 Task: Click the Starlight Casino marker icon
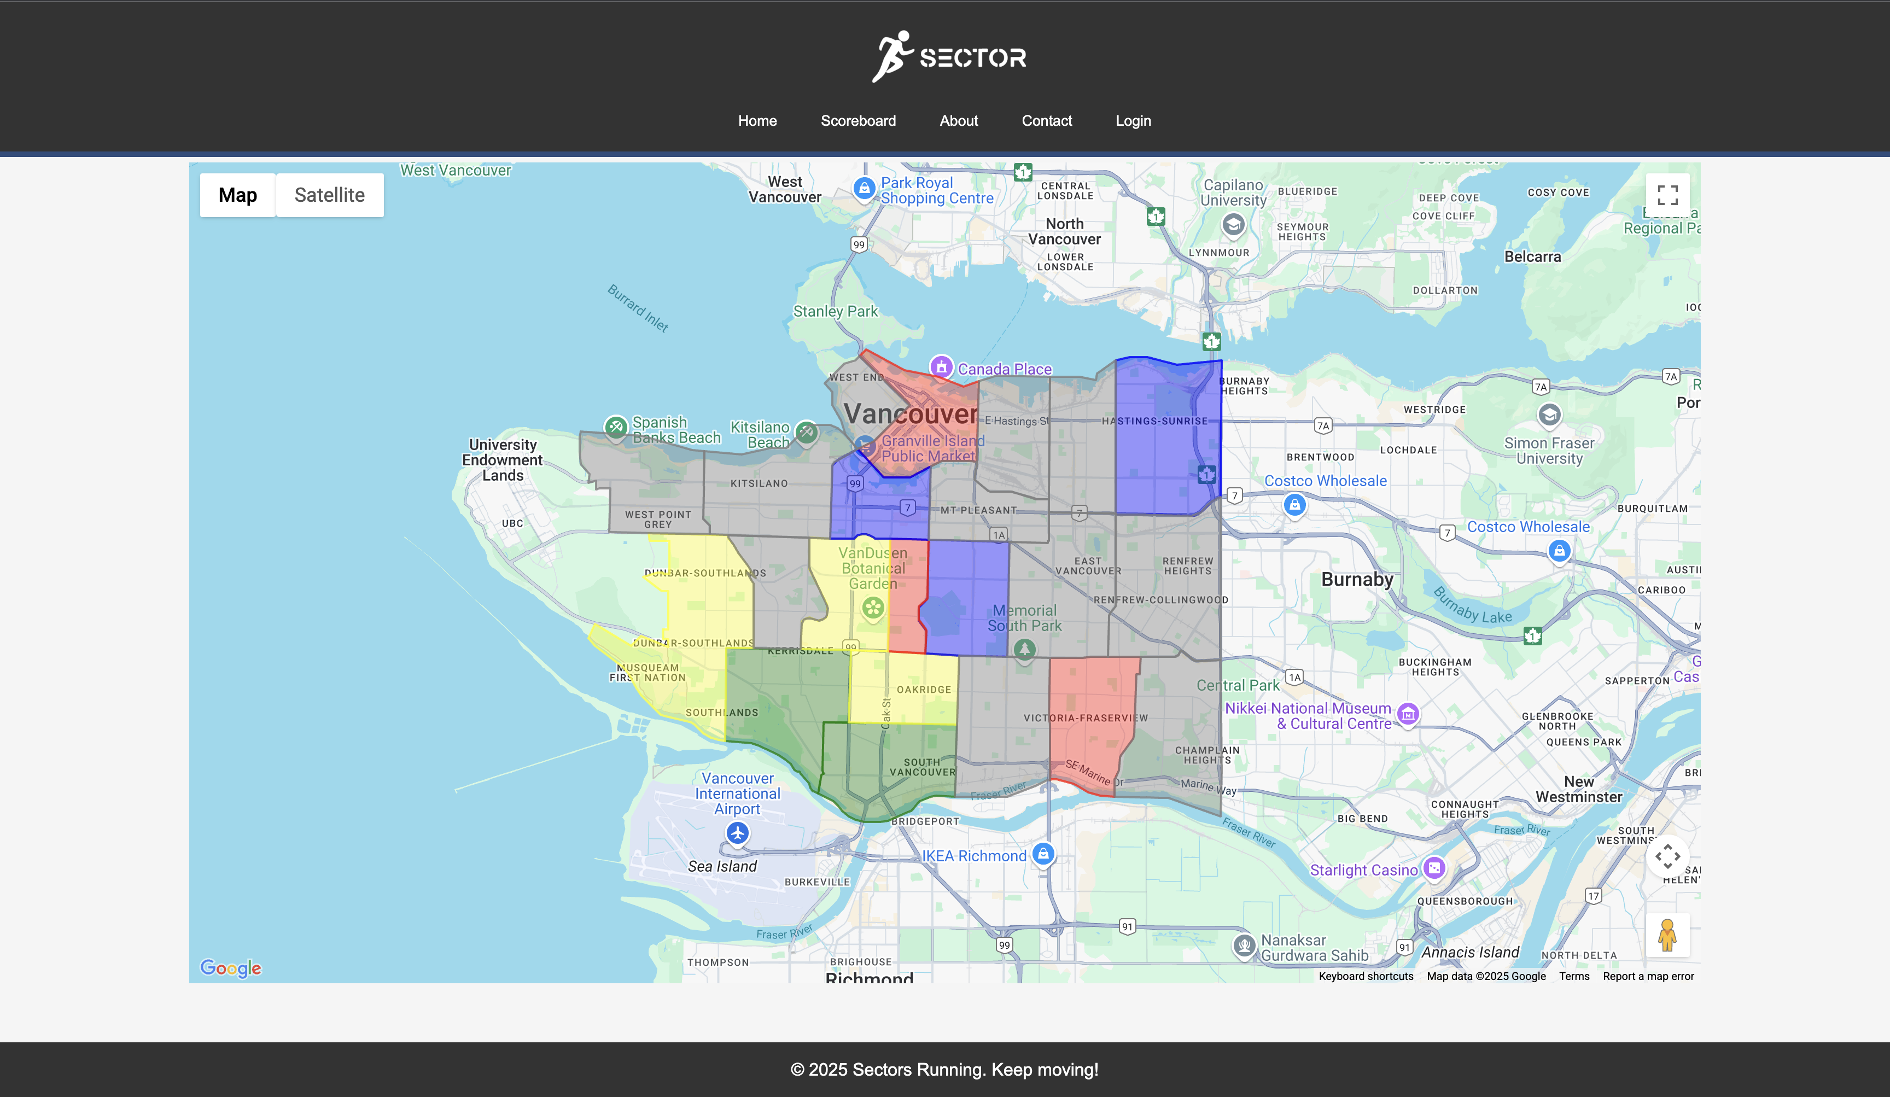1434,868
